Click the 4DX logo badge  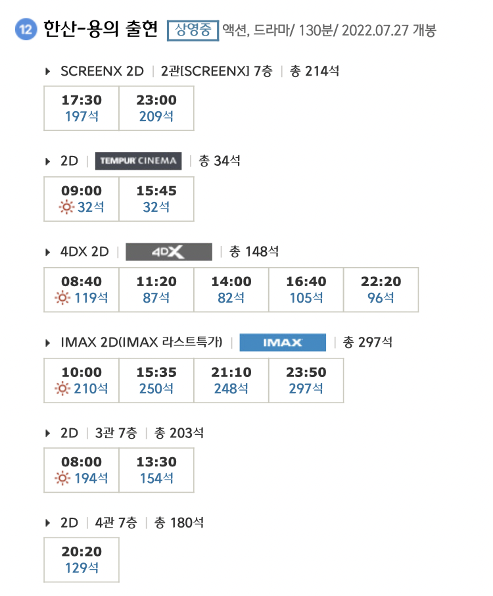point(169,252)
